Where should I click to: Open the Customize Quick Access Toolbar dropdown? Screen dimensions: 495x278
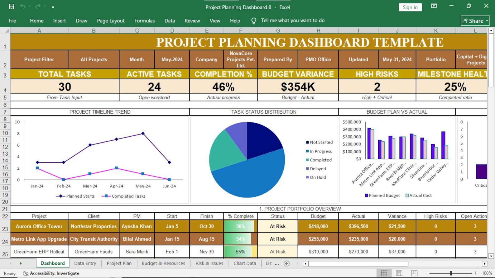pyautogui.click(x=53, y=7)
